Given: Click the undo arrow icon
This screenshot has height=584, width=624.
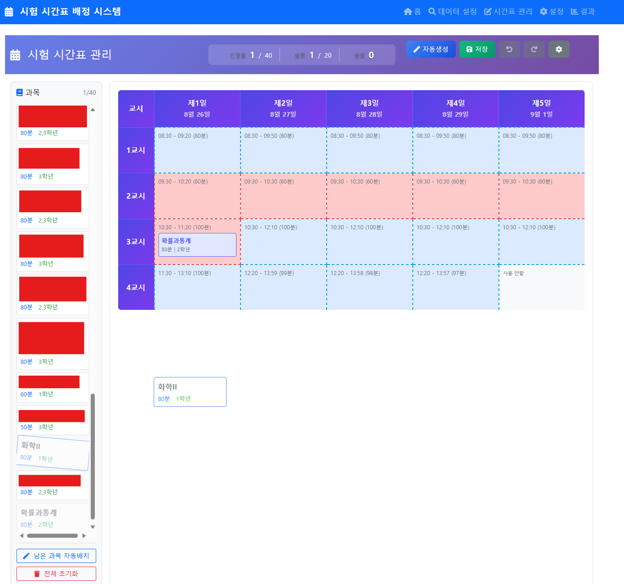Looking at the screenshot, I should (509, 49).
